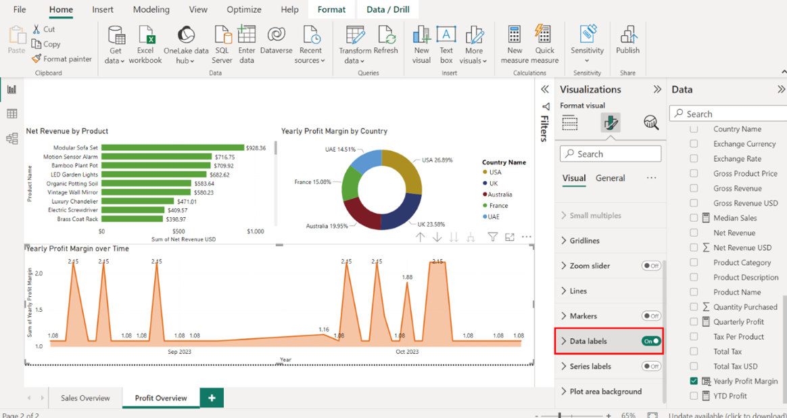
Task: Expand the Gridlines section
Action: point(584,241)
